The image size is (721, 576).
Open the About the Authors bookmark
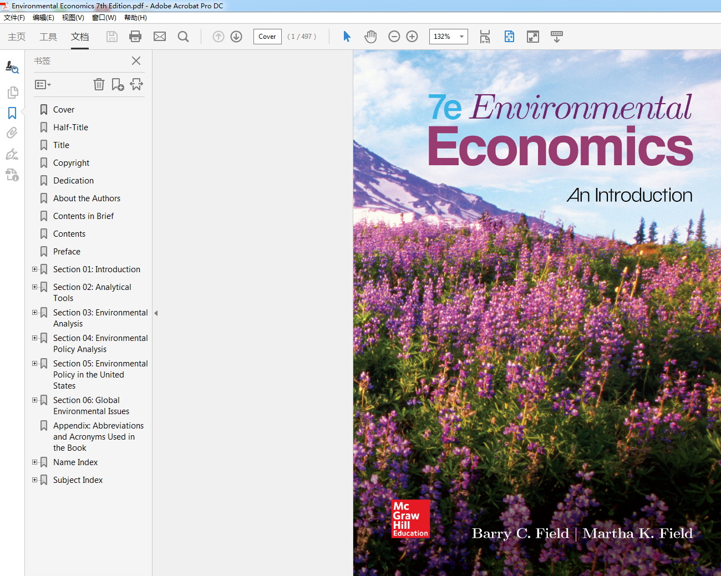[87, 198]
